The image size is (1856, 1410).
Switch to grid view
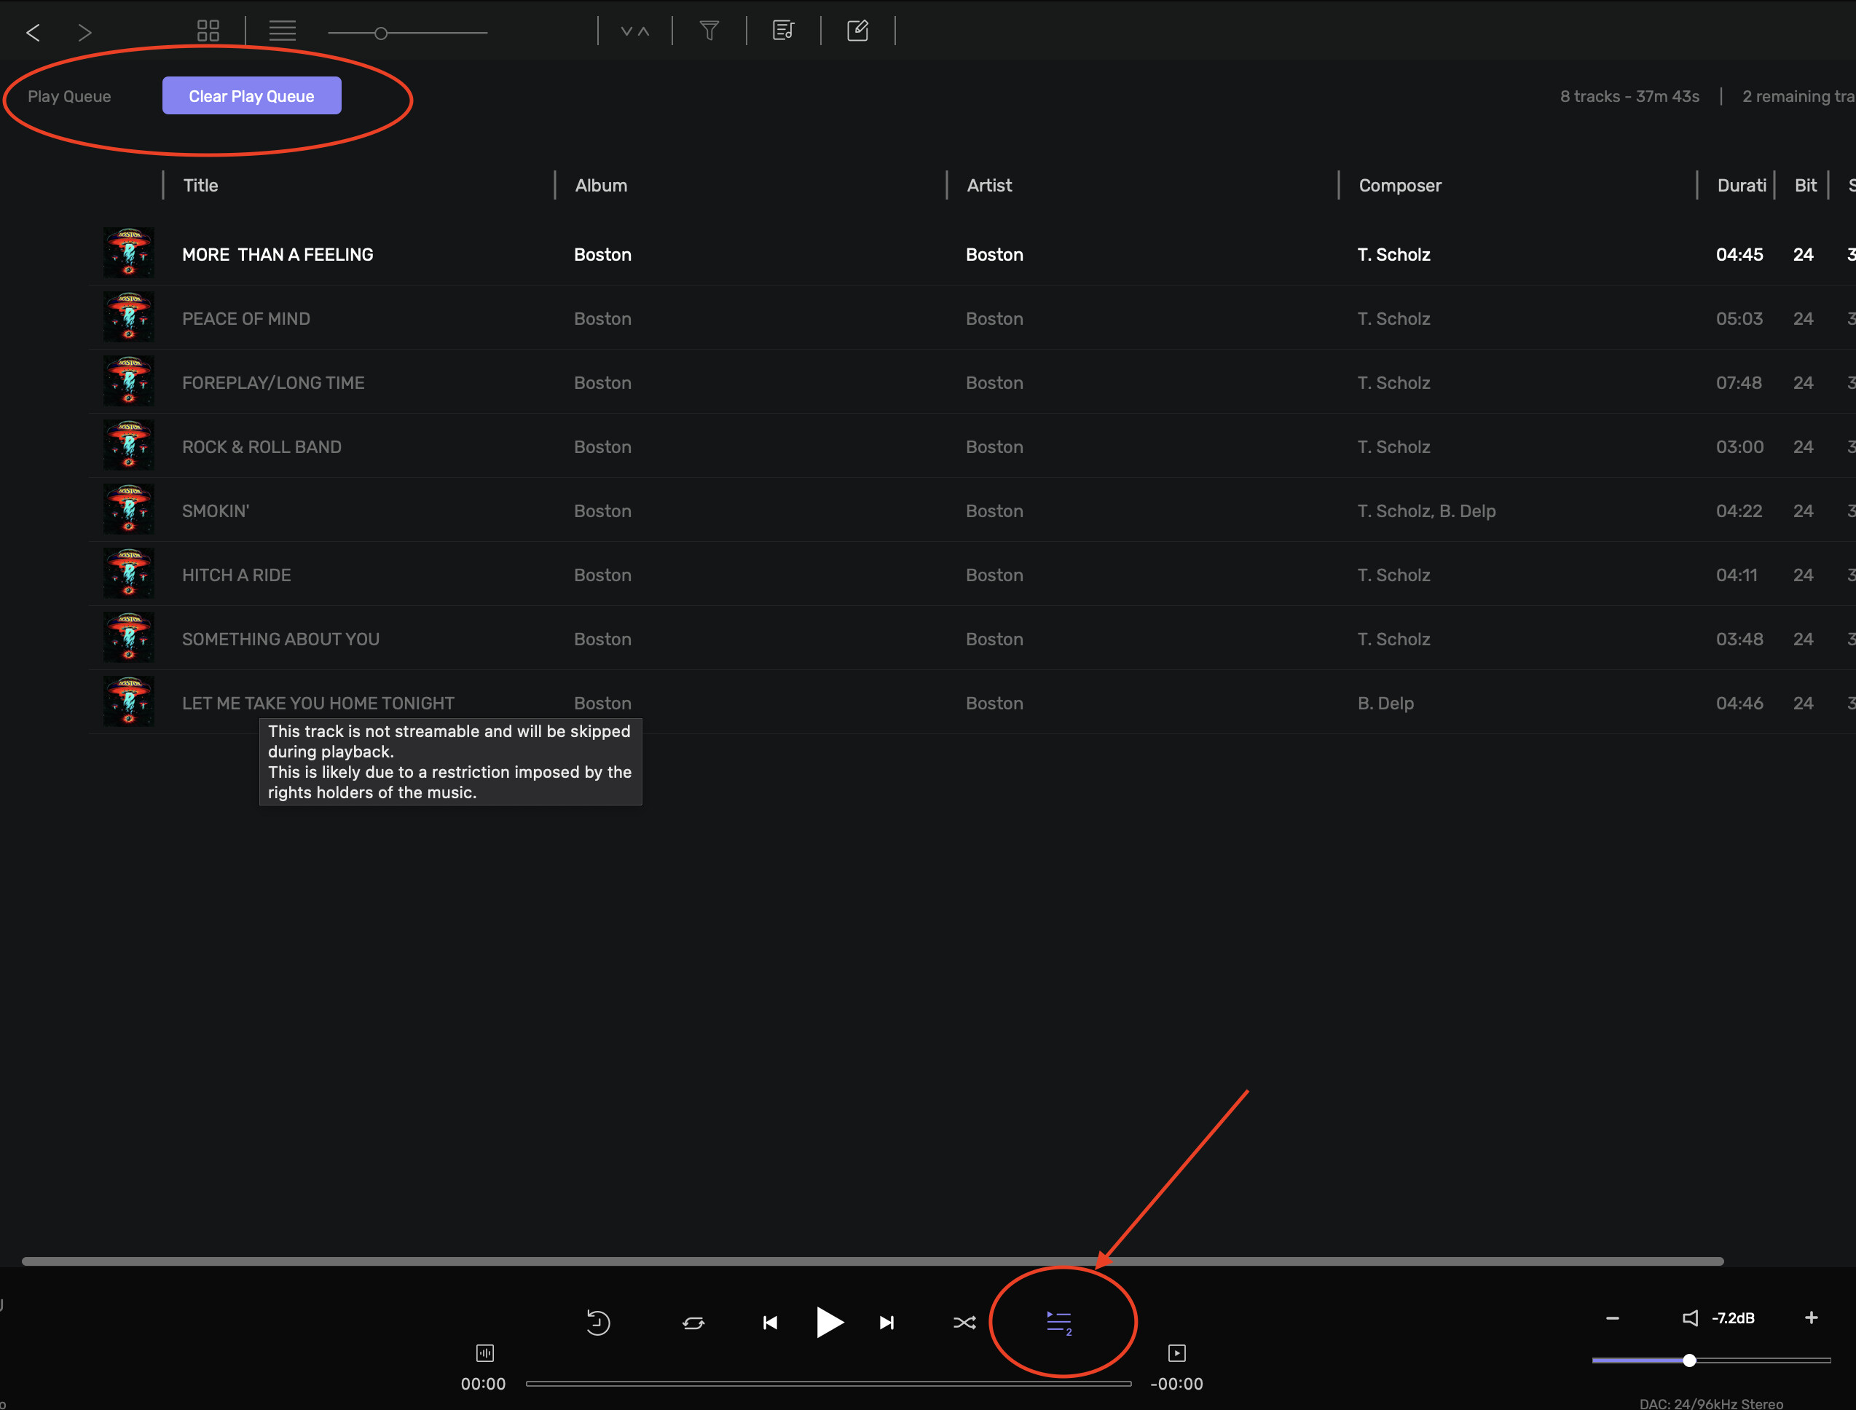click(208, 31)
